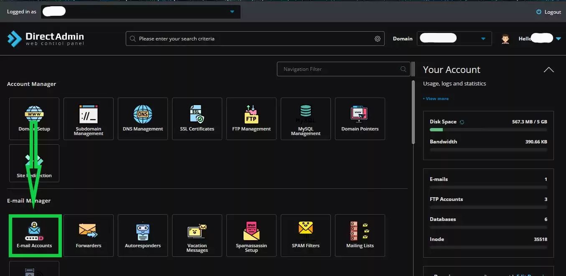566x276 pixels.
Task: Click the E-mail Manager heading
Action: click(x=29, y=201)
